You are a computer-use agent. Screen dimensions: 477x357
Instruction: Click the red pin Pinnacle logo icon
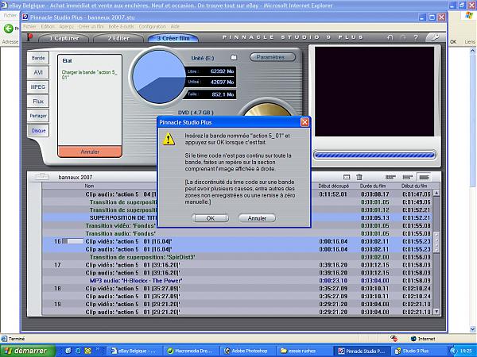pyautogui.click(x=30, y=37)
